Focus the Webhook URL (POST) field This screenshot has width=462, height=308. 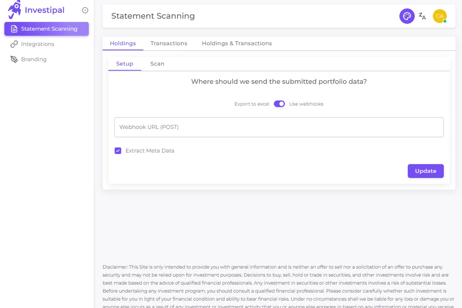pyautogui.click(x=279, y=127)
